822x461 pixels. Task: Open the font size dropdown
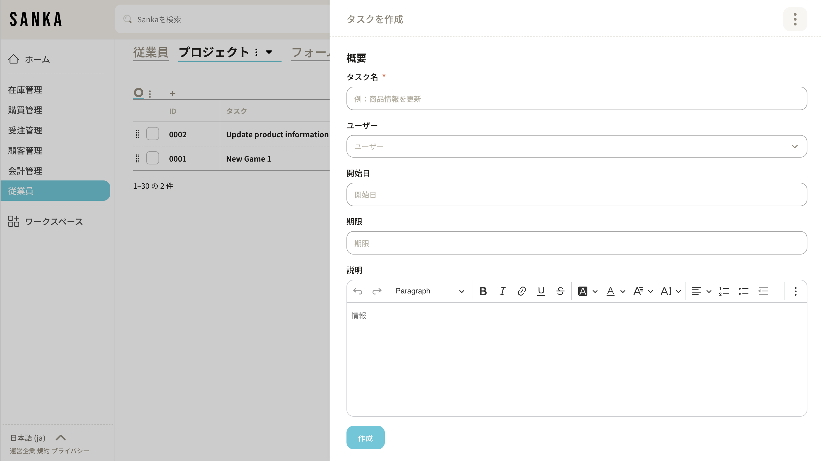[670, 291]
